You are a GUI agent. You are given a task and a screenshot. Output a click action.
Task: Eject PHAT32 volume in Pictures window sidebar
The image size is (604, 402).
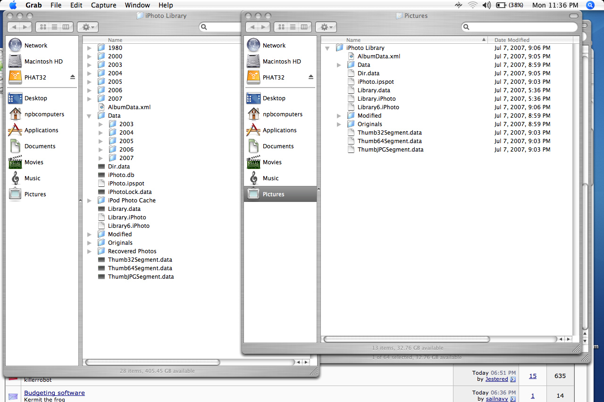click(311, 77)
